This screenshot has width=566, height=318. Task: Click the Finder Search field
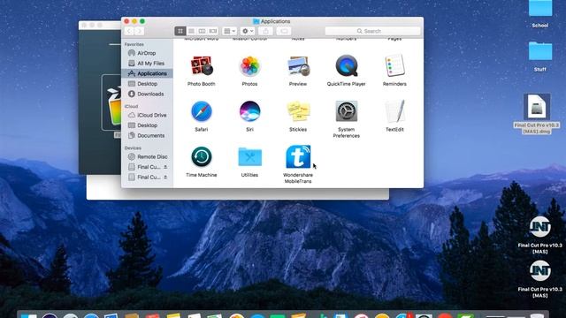pos(373,31)
